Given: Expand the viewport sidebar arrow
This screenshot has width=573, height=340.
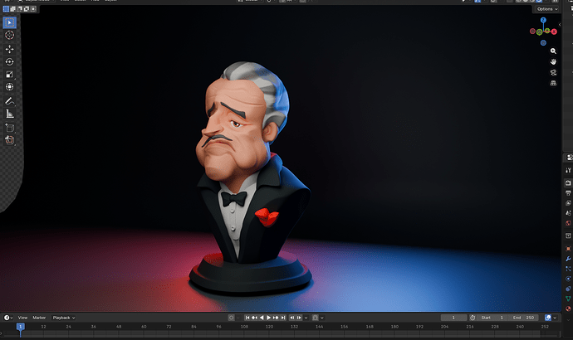Looking at the screenshot, I should point(560,25).
